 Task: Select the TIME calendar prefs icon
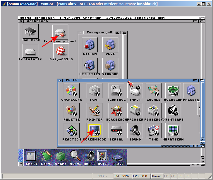(x=154, y=131)
